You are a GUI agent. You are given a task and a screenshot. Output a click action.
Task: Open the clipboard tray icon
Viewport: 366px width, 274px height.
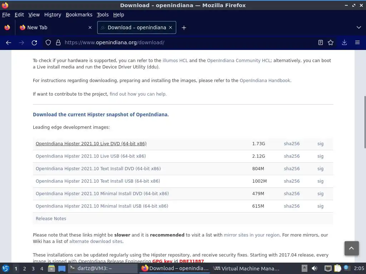pos(337,269)
